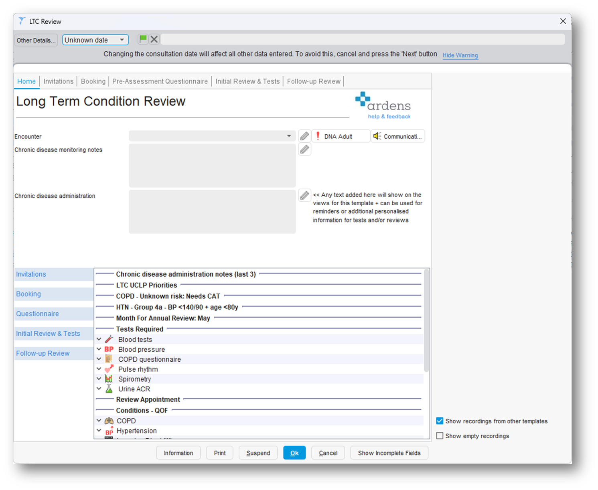Click in Chronic disease monitoring notes box
Viewport: 598px width, 490px height.
(212, 166)
